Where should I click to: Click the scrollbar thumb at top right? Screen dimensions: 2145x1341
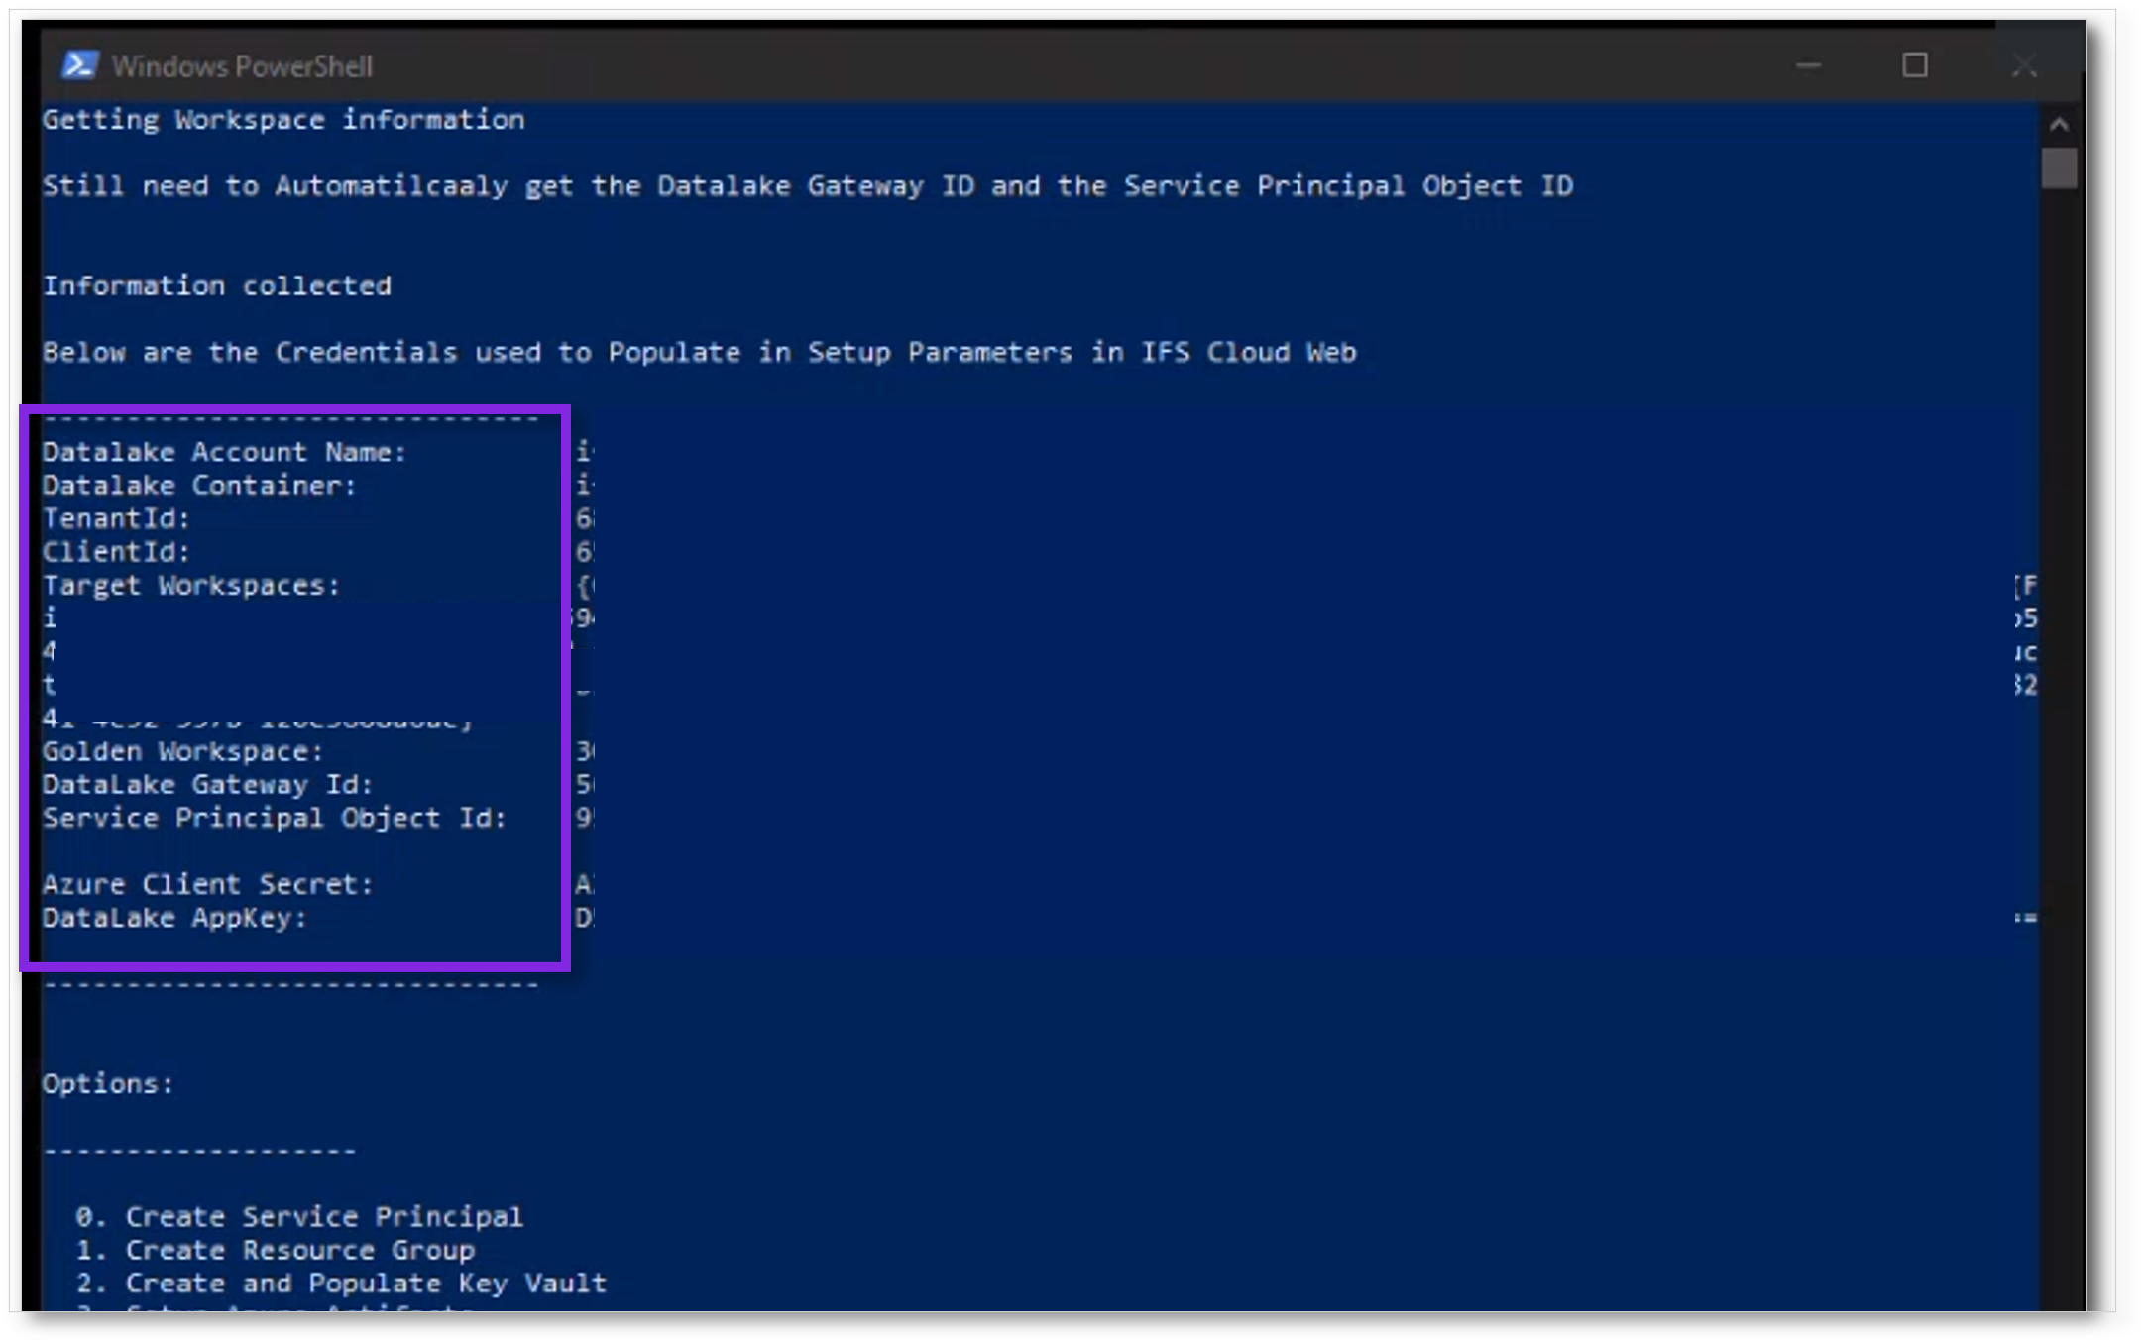(x=2061, y=168)
